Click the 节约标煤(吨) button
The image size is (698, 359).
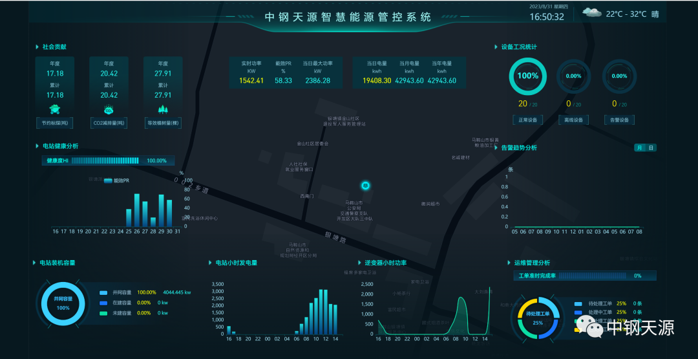(x=55, y=123)
